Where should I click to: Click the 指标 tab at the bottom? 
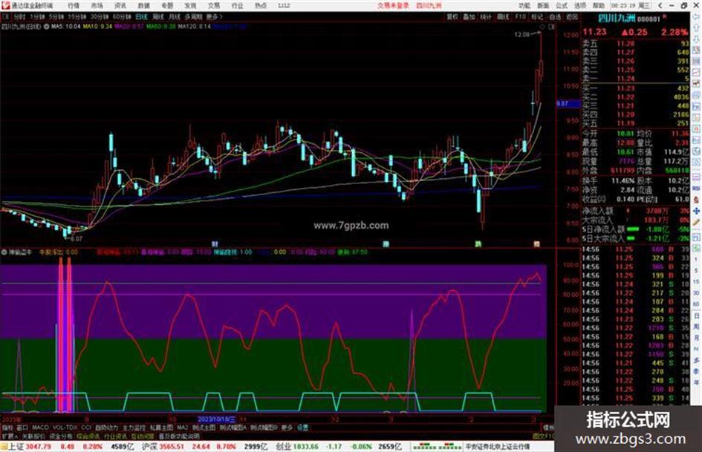click(7, 428)
